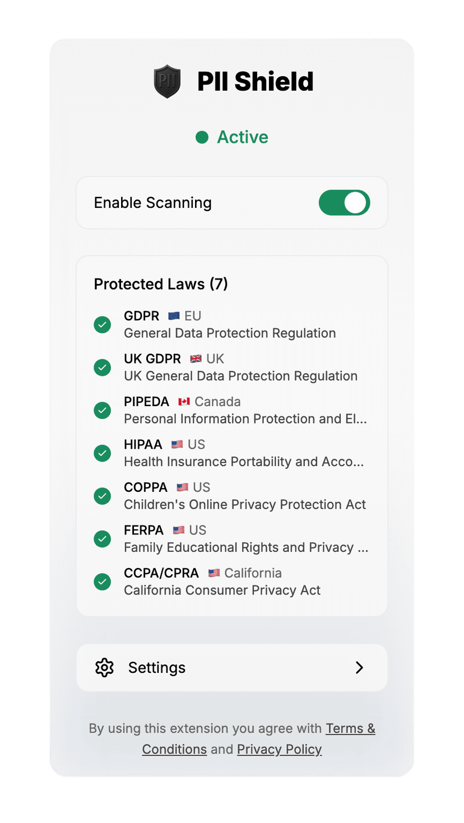The image size is (464, 823).
Task: Disable the Enable Scanning toggle
Action: tap(344, 203)
